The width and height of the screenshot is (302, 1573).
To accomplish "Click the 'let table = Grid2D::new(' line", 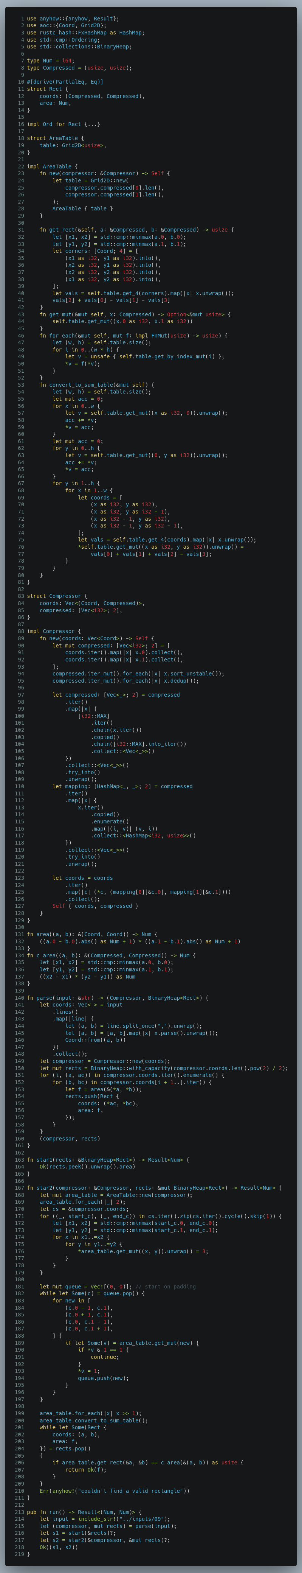I will click(90, 180).
